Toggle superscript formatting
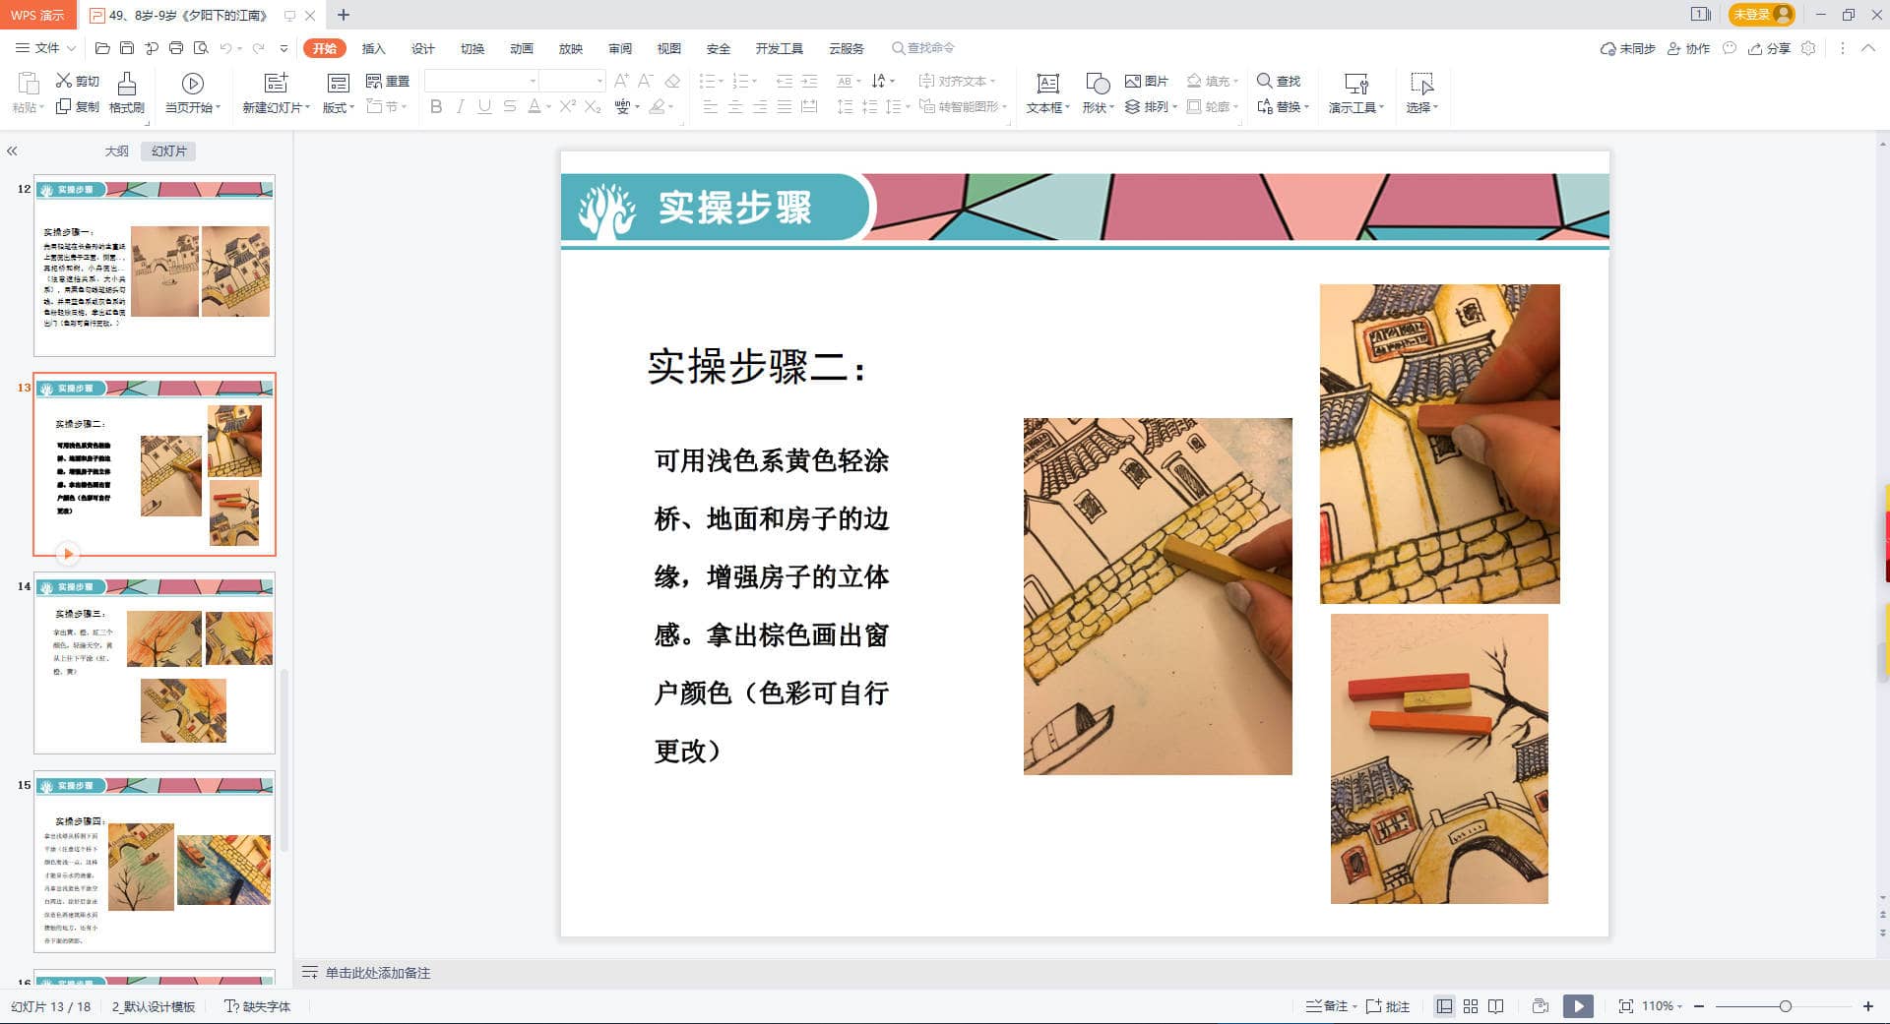The image size is (1890, 1024). (x=568, y=106)
